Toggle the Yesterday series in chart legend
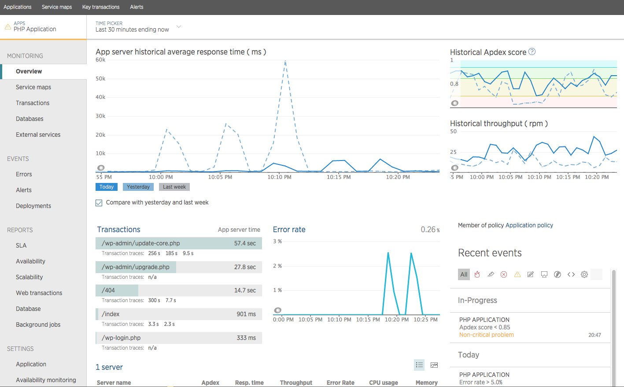Viewport: 624px width, 387px height. (x=138, y=187)
